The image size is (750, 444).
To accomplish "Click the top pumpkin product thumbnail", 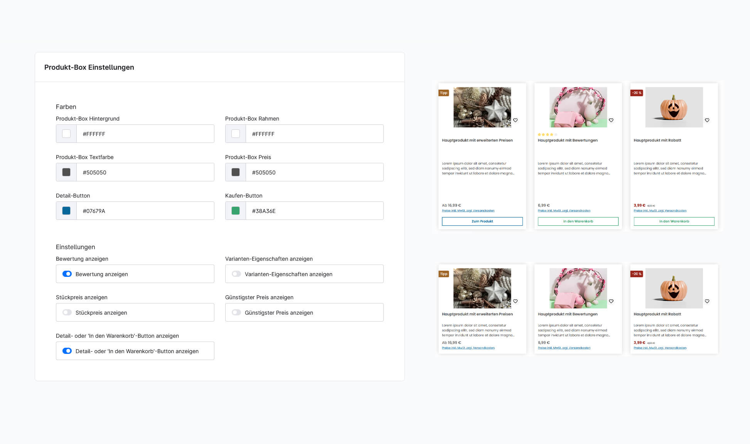I will pos(674,107).
